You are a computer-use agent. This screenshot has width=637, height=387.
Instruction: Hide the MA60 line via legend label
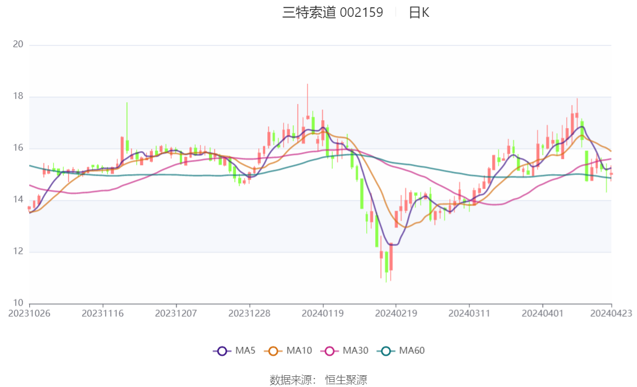(412, 350)
